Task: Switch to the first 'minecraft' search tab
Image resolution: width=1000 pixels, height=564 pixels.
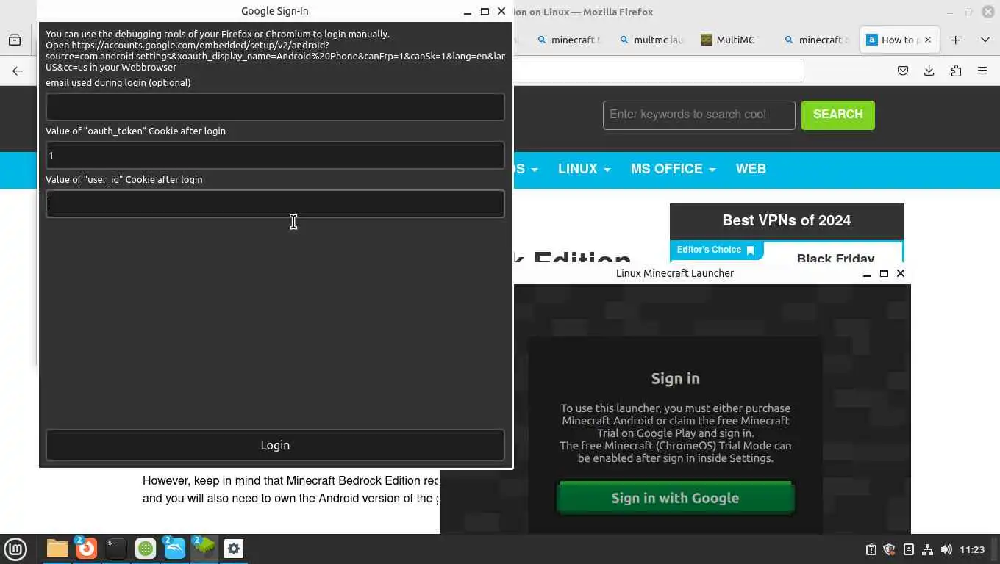Action: tap(568, 40)
